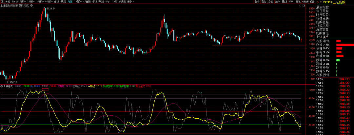Viewport: 354px width, 135px height.
Task: Switch to the 日线 daily period
Action: [x=57, y=2]
